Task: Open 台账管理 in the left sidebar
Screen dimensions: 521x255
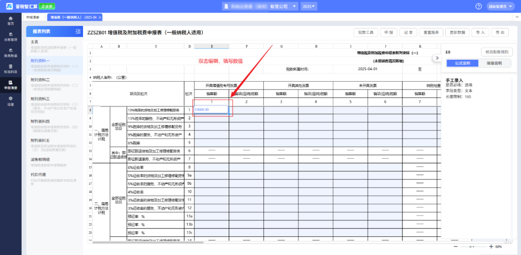Action: coord(10,37)
